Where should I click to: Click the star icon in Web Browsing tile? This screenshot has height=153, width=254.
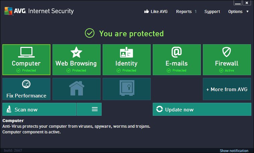76,52
